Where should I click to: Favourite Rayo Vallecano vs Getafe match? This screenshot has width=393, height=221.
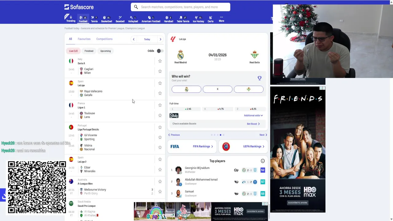pos(160,93)
